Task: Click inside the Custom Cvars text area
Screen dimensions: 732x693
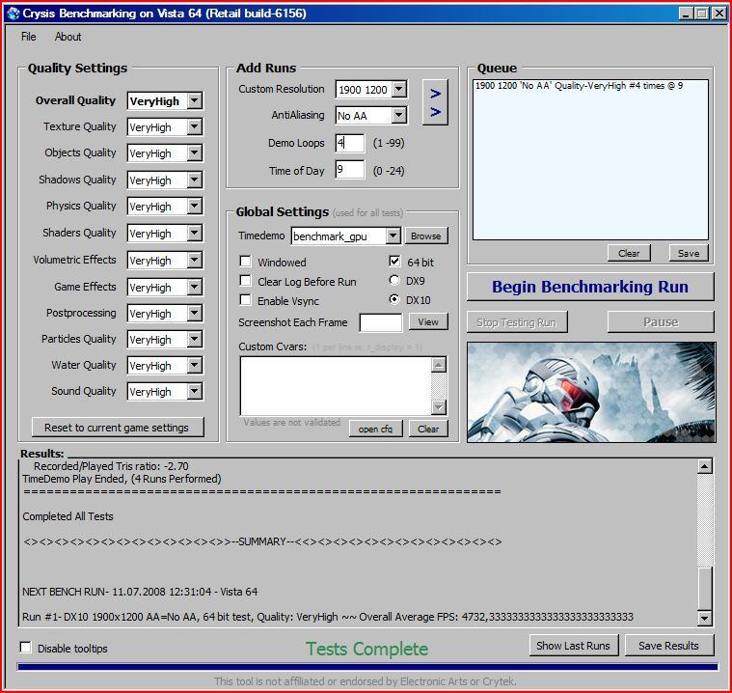Action: [336, 385]
